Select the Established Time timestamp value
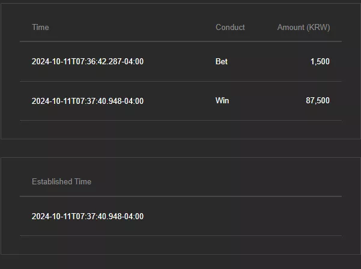This screenshot has width=361, height=269. pos(88,216)
